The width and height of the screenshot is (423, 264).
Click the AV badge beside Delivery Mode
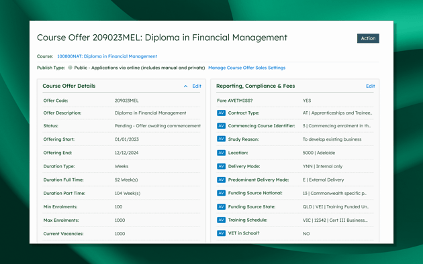[221, 166]
